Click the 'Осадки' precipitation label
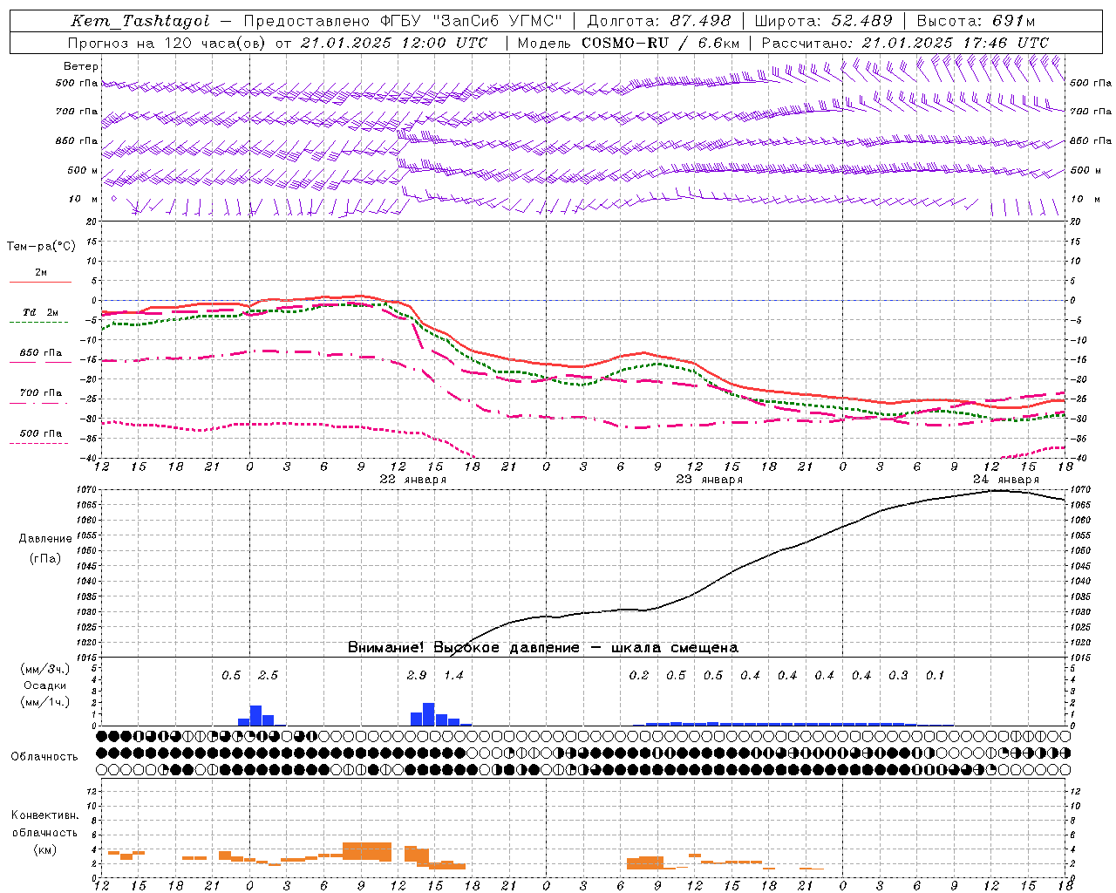1116x893 pixels. tap(45, 685)
